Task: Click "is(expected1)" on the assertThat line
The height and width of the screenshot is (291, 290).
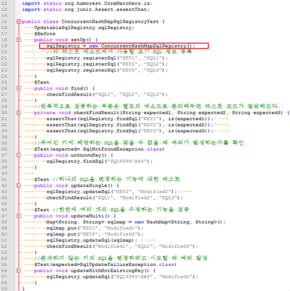Action: tap(189, 119)
